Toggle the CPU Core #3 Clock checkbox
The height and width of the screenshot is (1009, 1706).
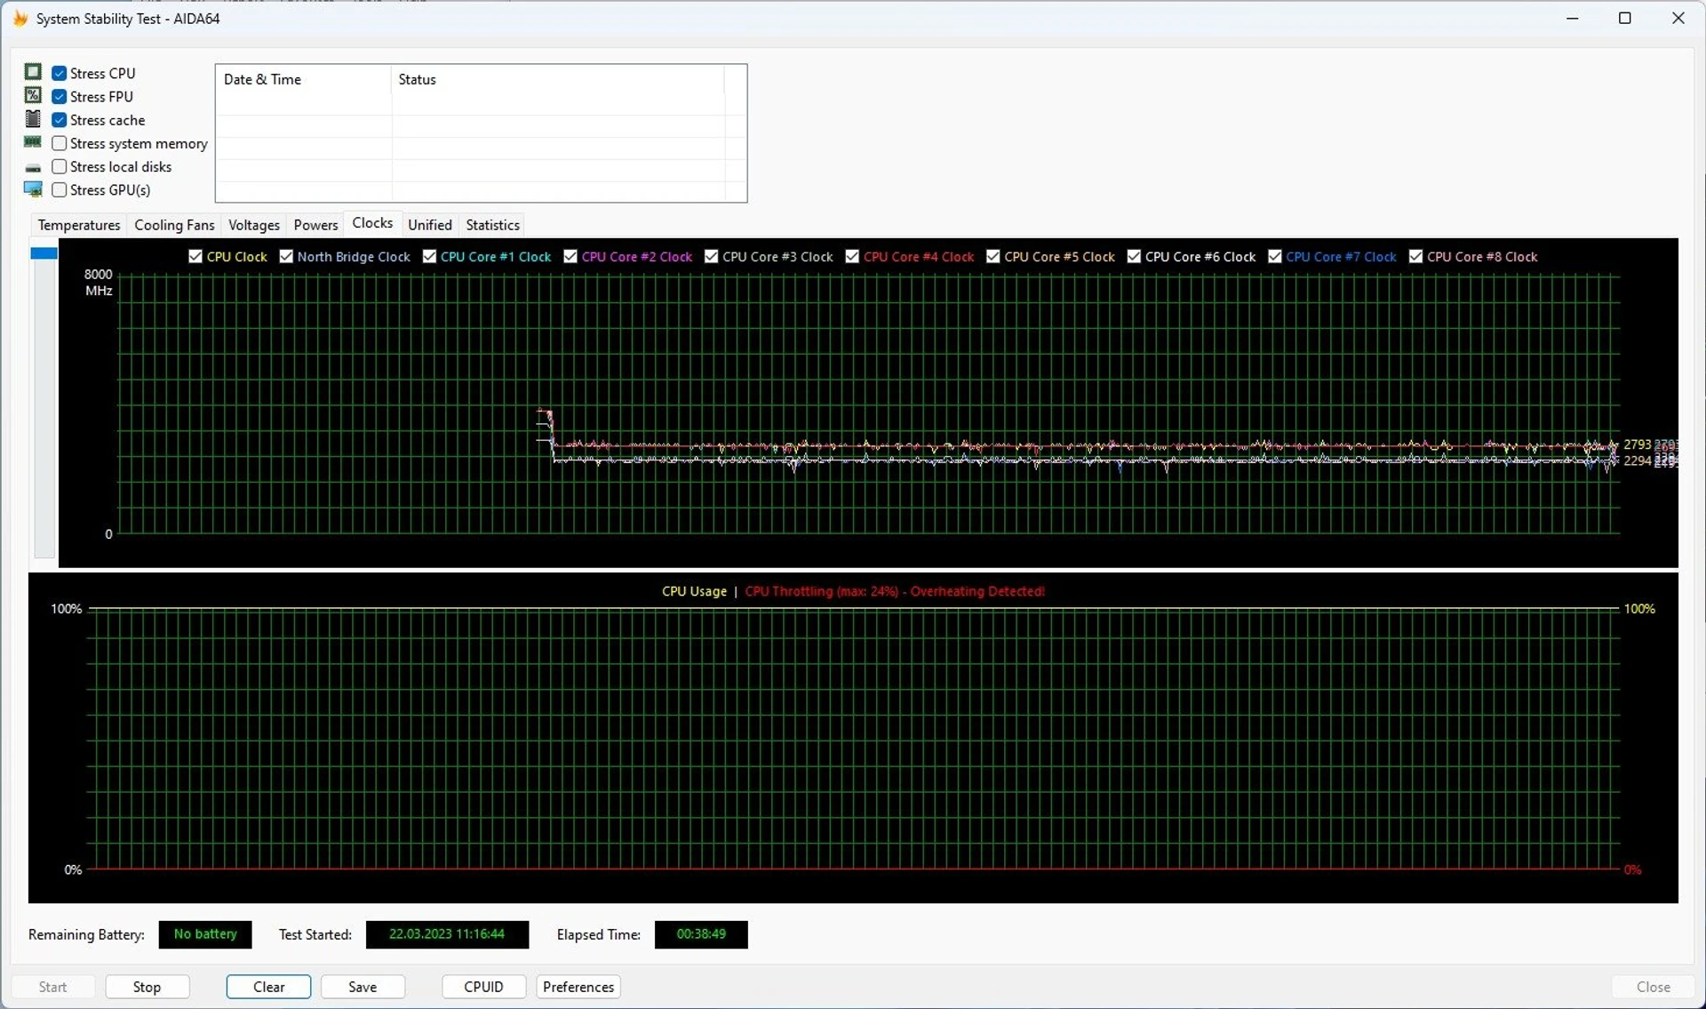[711, 256]
